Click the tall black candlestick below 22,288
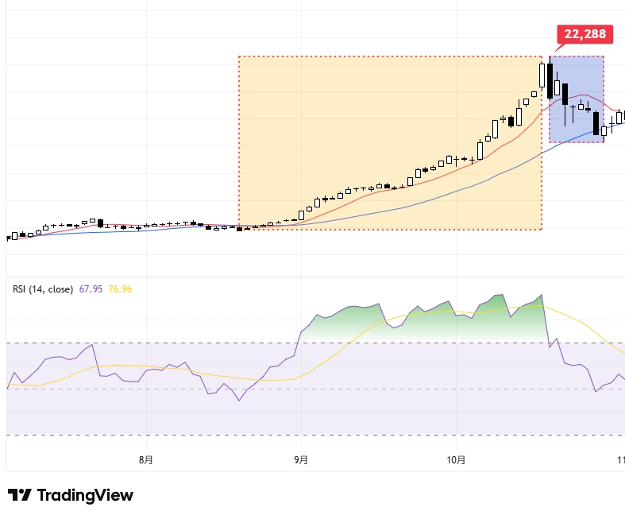The width and height of the screenshot is (625, 519). click(x=550, y=81)
